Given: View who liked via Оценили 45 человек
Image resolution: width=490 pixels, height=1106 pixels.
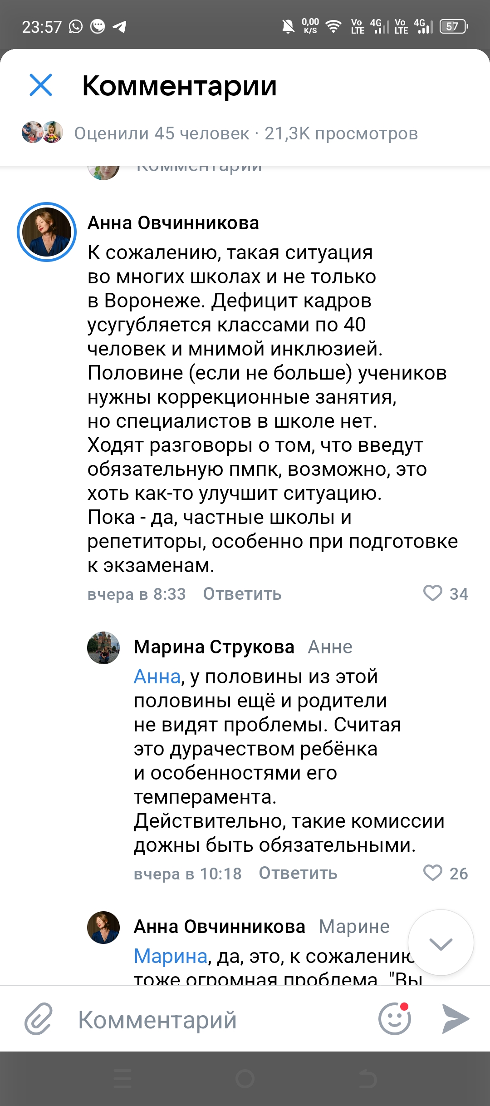Looking at the screenshot, I should pyautogui.click(x=162, y=133).
